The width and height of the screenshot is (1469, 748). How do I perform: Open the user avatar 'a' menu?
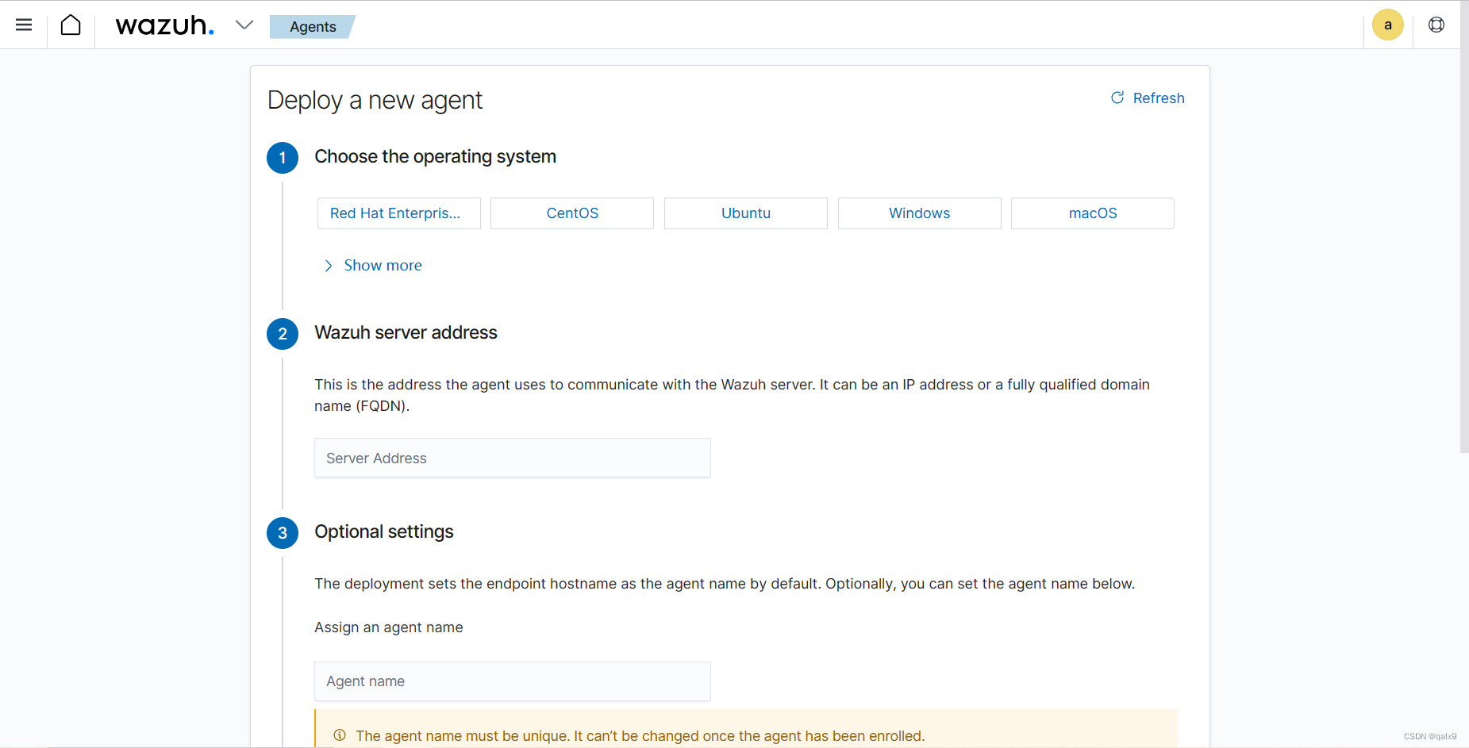click(1388, 25)
